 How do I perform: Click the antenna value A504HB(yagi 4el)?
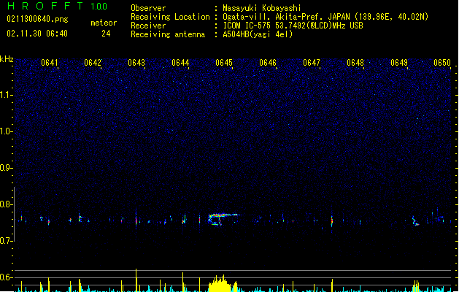258,34
